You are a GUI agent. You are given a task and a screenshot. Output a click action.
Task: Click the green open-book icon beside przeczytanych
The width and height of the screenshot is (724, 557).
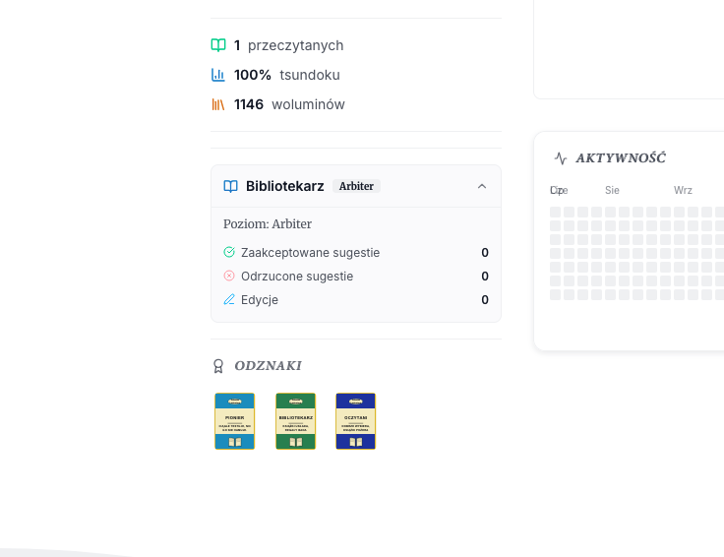tap(218, 45)
